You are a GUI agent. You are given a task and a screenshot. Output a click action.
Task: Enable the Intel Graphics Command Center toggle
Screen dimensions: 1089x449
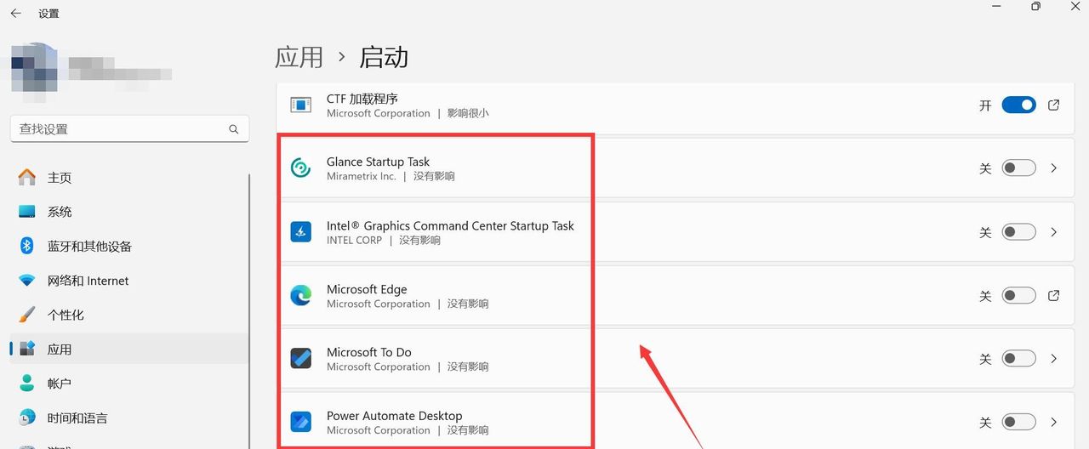(1018, 232)
